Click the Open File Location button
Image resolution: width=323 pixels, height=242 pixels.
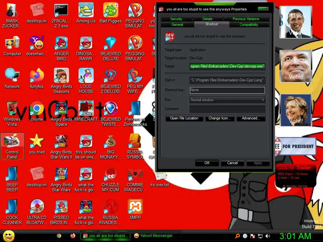[x=184, y=118]
